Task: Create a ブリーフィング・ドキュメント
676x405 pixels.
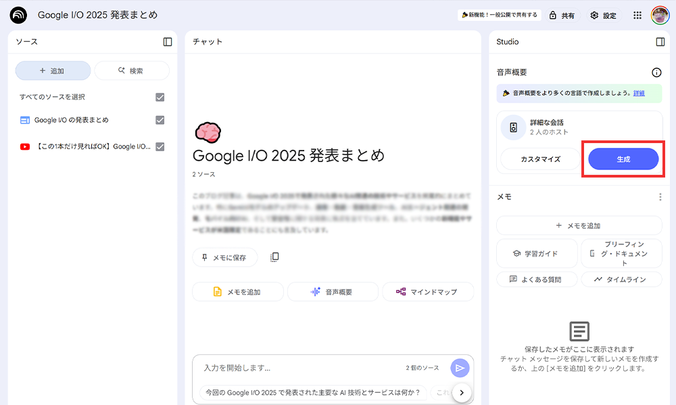Action: click(x=621, y=254)
